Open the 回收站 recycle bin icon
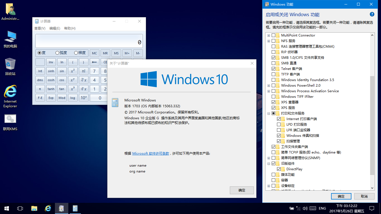The height and width of the screenshot is (214, 381). 10,67
